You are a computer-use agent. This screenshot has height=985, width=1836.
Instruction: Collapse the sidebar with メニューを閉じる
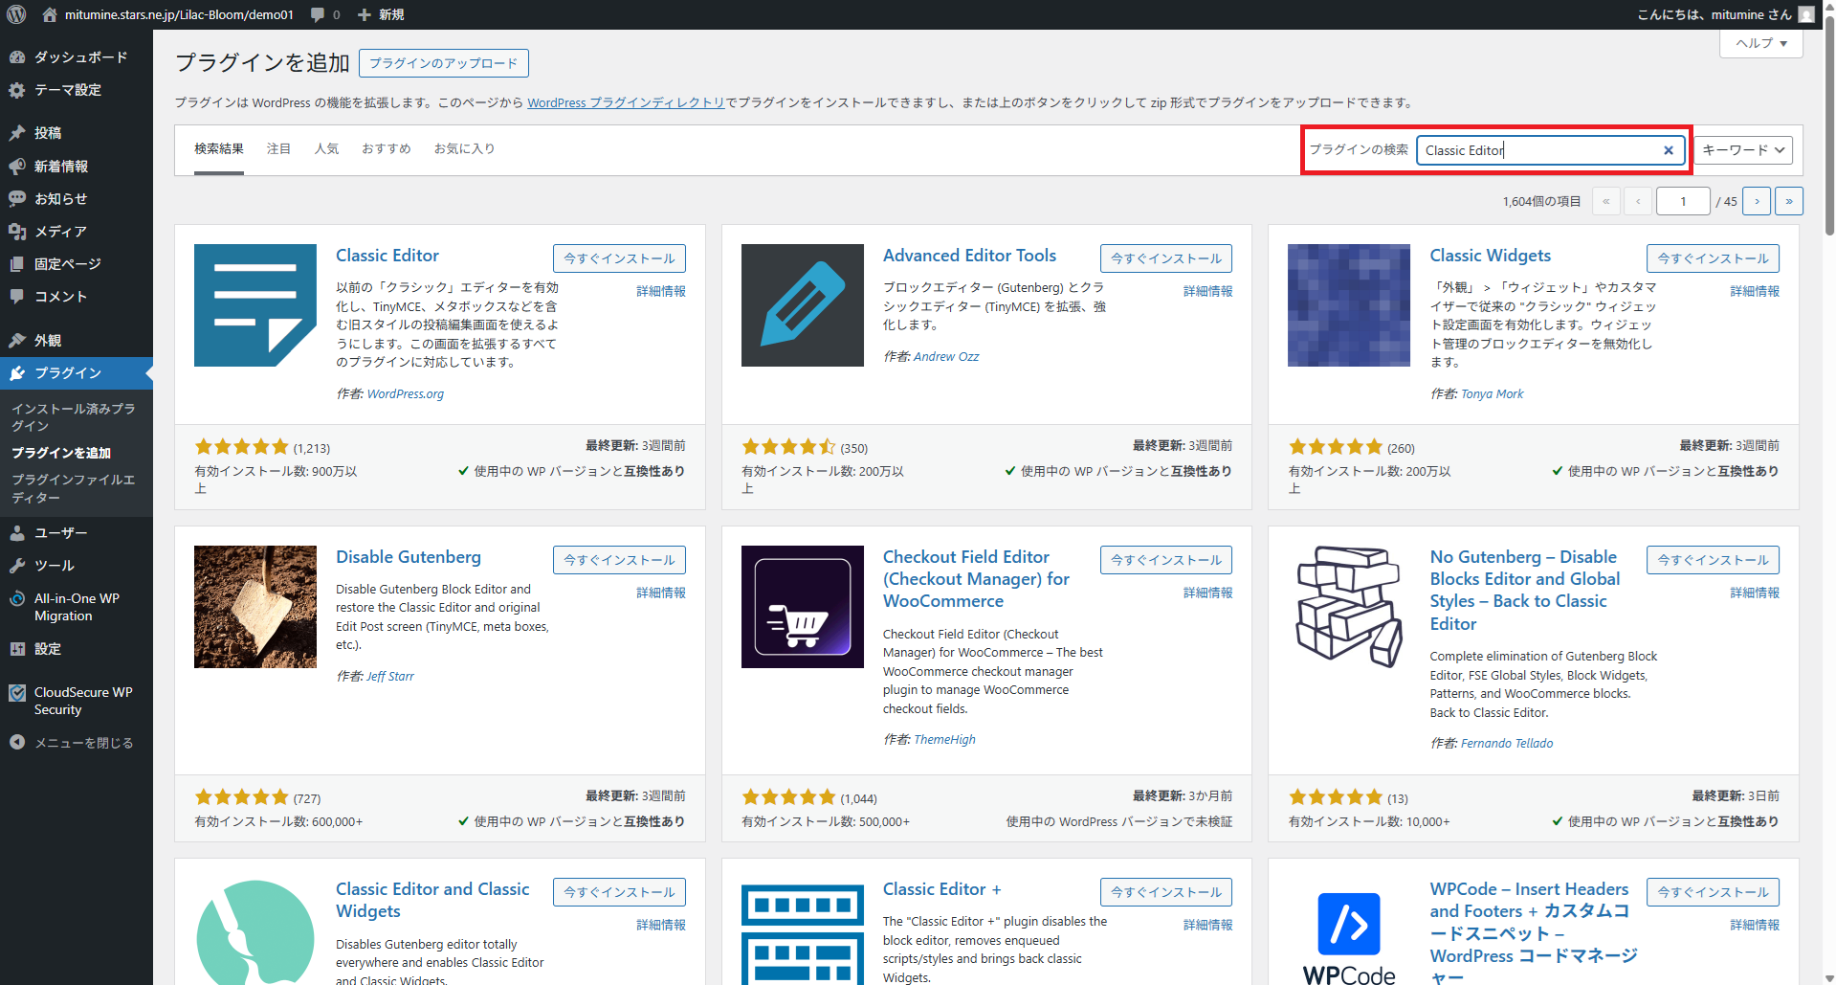click(83, 743)
